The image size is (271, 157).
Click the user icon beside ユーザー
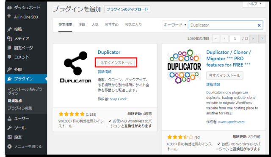(9, 119)
